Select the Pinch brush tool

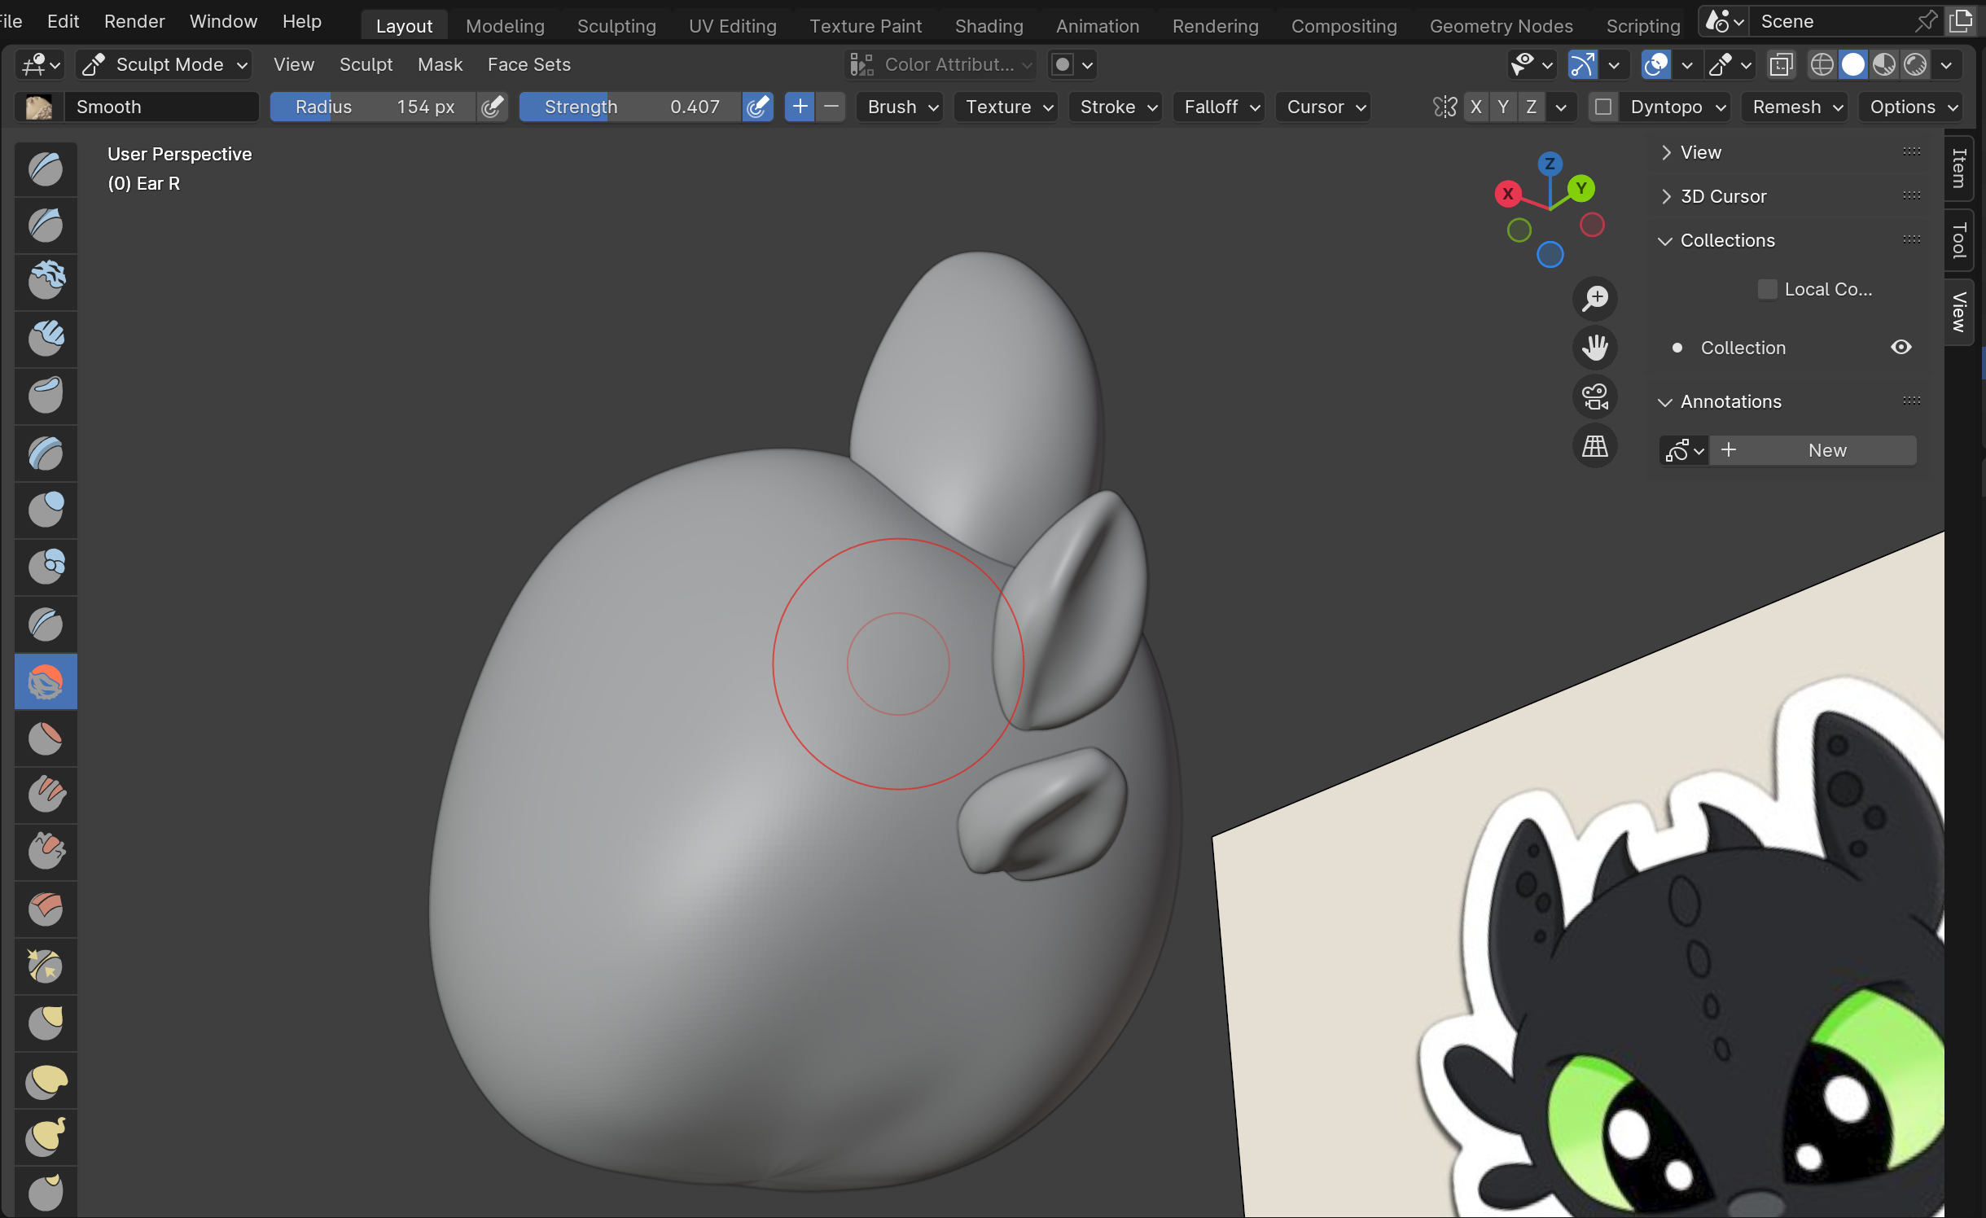pos(46,966)
